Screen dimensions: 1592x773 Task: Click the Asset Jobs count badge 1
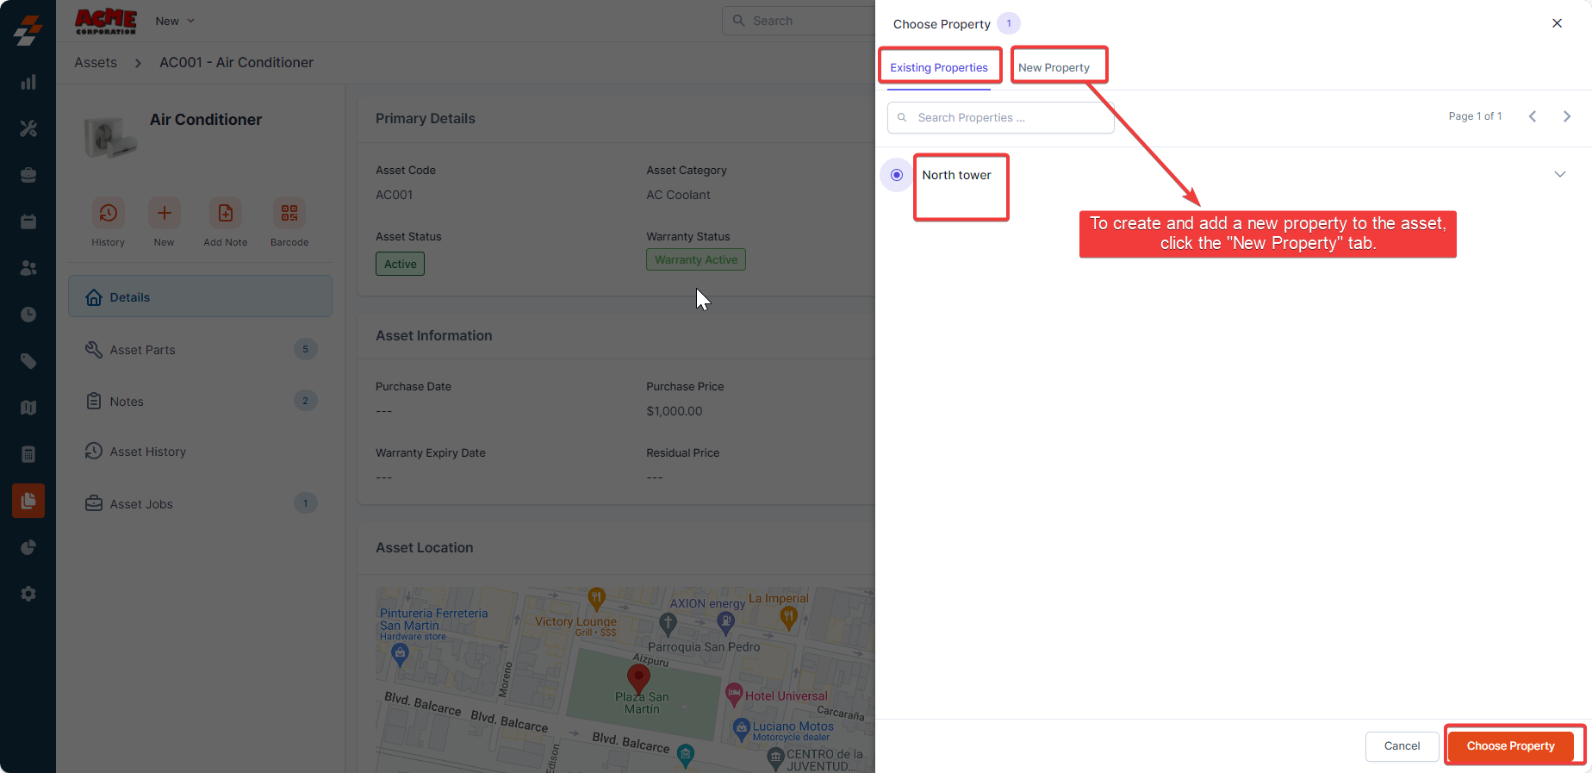[x=305, y=503]
